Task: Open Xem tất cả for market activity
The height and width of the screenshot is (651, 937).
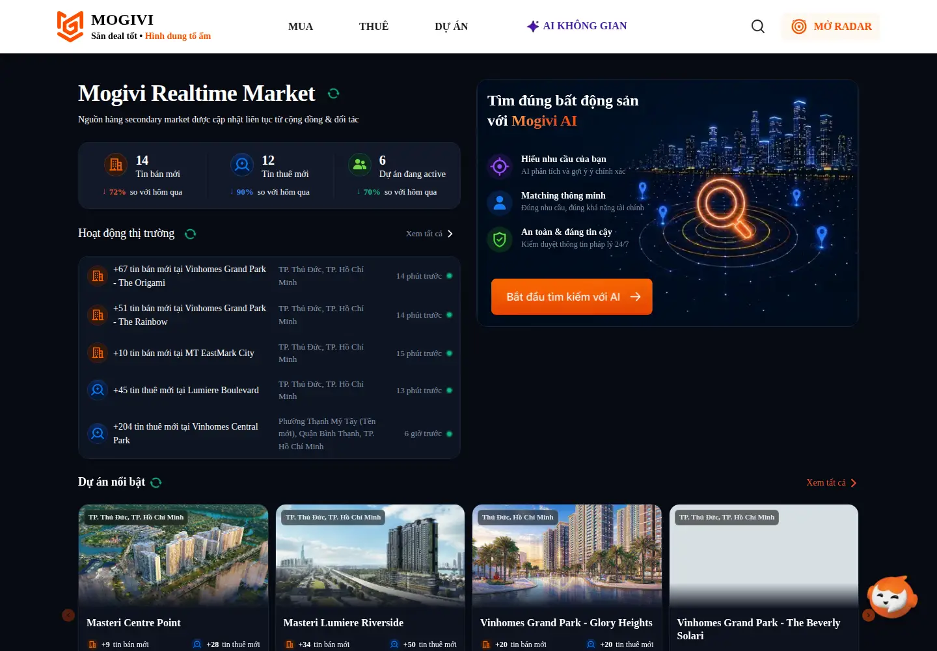Action: pyautogui.click(x=429, y=234)
